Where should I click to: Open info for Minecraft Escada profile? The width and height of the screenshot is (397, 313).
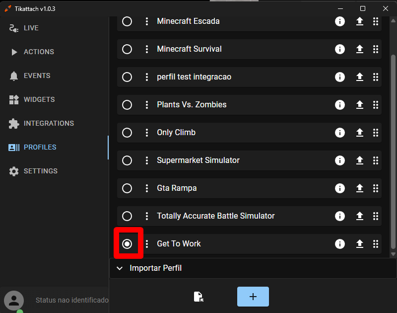[340, 21]
